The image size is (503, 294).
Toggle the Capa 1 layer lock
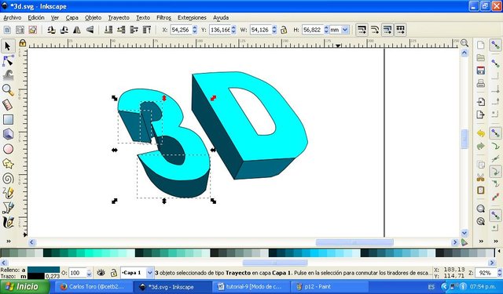tap(113, 273)
